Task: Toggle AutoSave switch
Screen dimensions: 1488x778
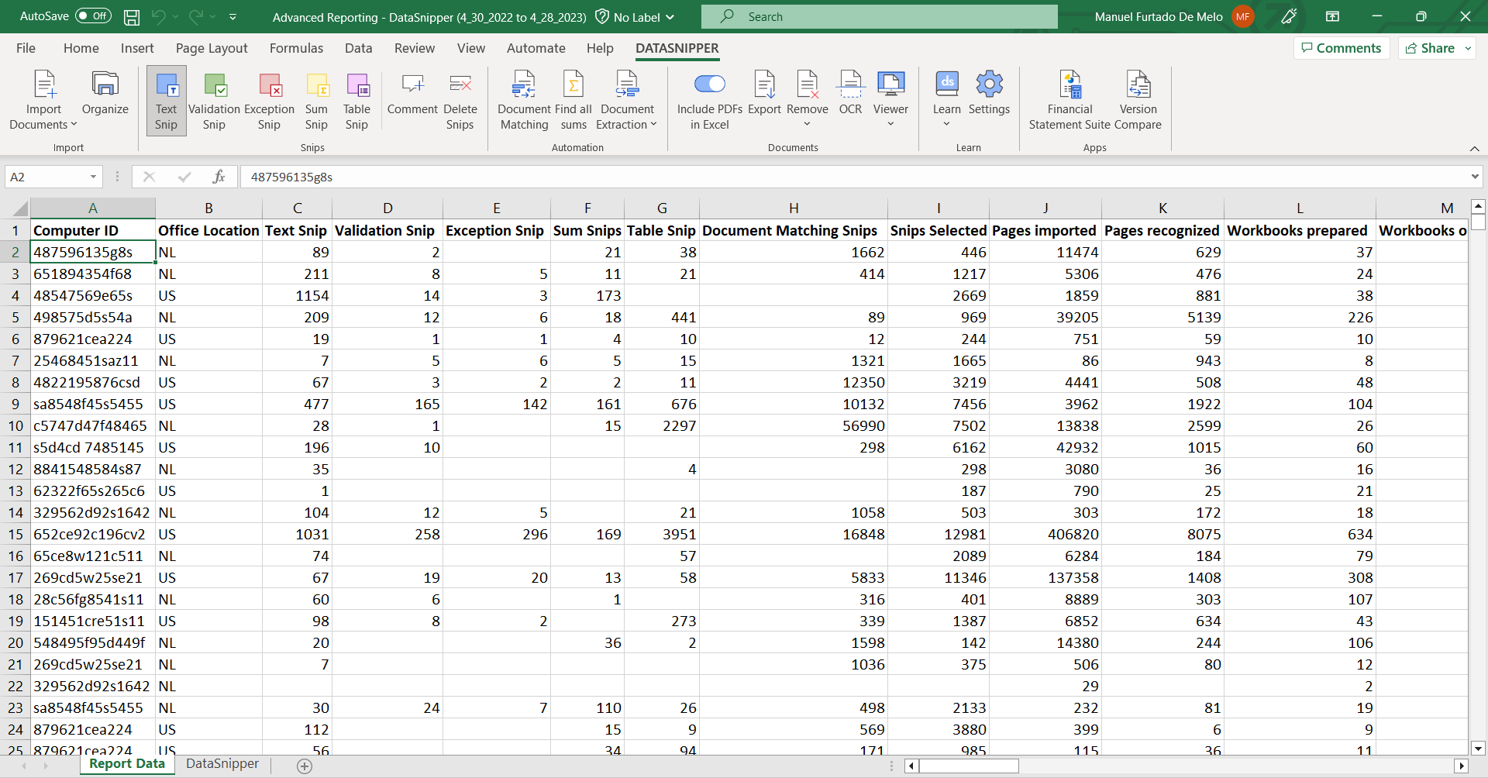Action: click(x=93, y=16)
